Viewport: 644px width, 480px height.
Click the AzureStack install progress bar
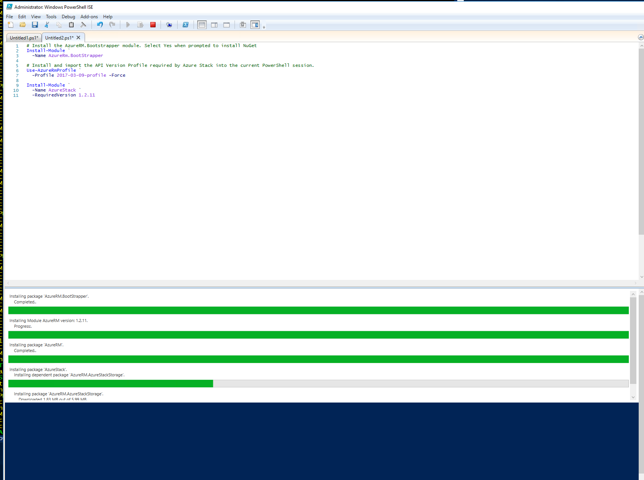pyautogui.click(x=318, y=384)
